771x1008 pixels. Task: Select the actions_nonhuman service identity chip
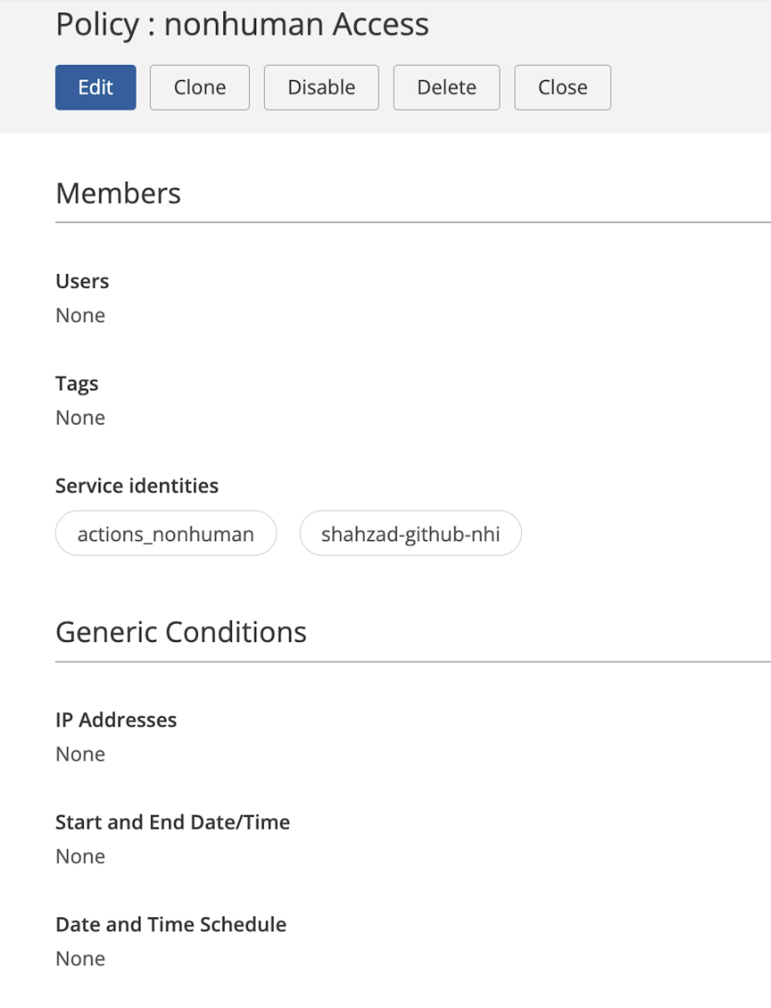click(166, 533)
